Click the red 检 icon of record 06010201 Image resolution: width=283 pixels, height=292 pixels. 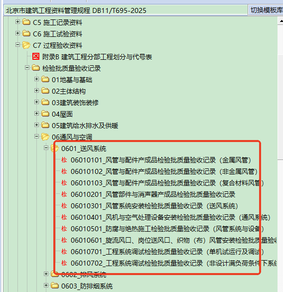[x=64, y=194]
